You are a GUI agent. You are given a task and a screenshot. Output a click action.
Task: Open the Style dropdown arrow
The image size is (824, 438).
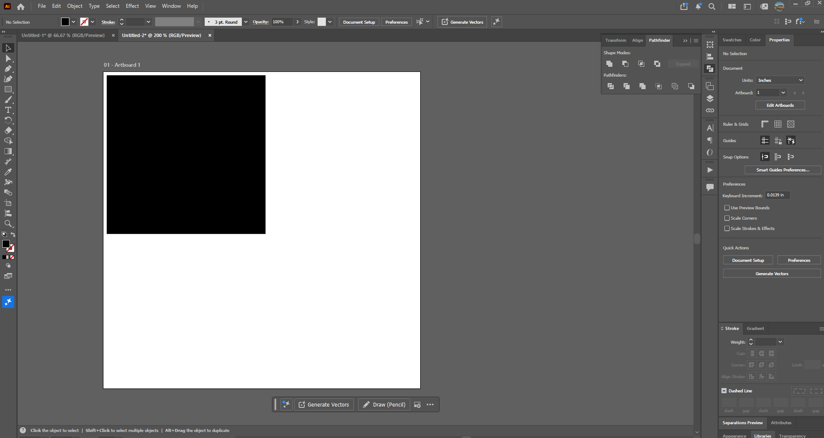[330, 22]
